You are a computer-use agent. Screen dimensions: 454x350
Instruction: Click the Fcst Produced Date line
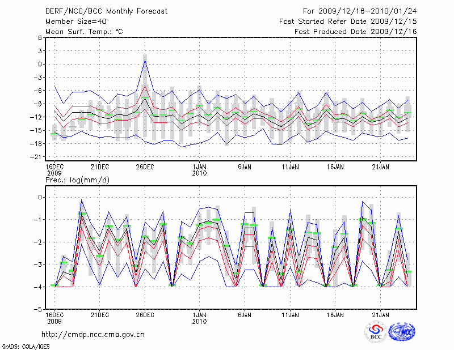355,32
